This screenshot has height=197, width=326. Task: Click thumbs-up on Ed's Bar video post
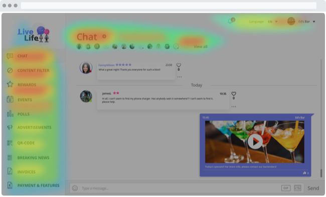(x=304, y=173)
